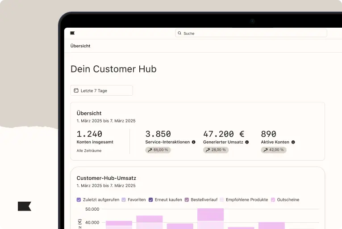Toggle the Zuletzt aufgerufen checkbox

(x=79, y=200)
